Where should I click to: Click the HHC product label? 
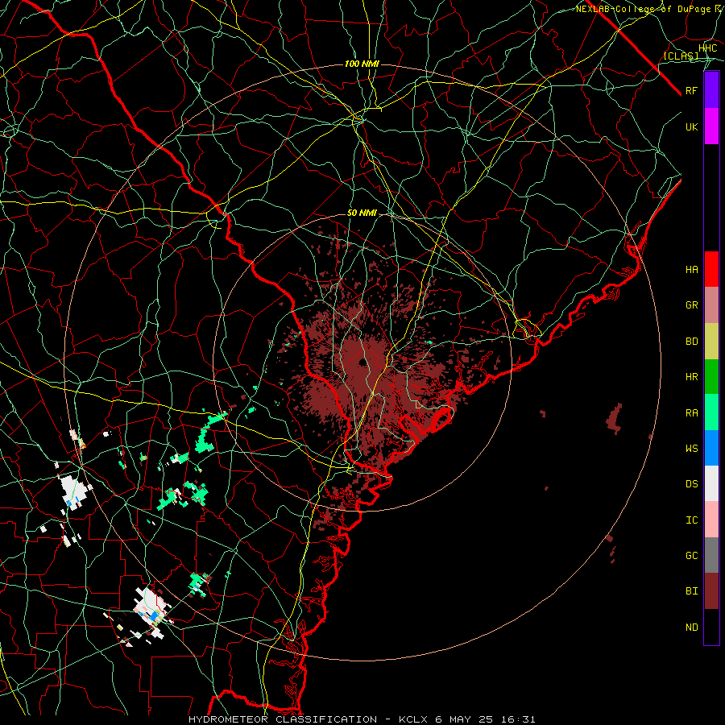[708, 48]
